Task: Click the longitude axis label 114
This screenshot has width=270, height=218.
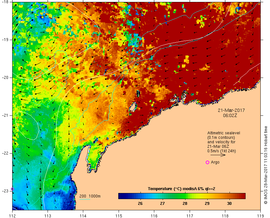Action: [x=83, y=216]
